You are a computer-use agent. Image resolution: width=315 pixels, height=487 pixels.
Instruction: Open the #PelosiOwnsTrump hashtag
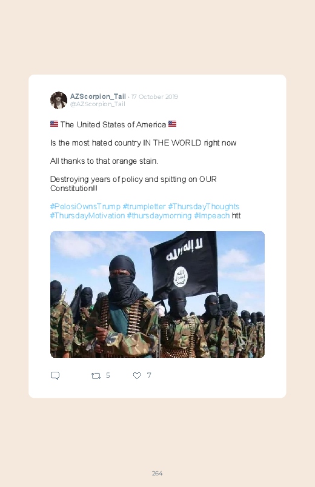click(85, 207)
